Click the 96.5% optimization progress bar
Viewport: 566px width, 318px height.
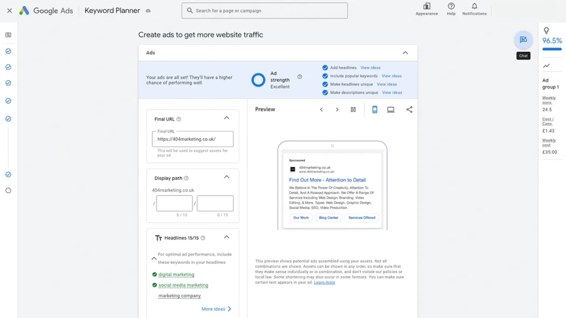coord(552,49)
